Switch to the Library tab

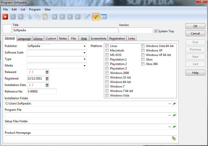click(38, 38)
